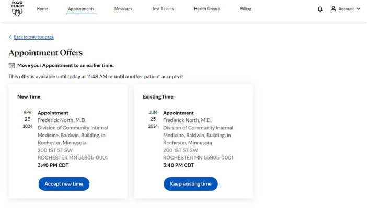Navigate to the Billing tab
This screenshot has width=368, height=208.
[246, 9]
